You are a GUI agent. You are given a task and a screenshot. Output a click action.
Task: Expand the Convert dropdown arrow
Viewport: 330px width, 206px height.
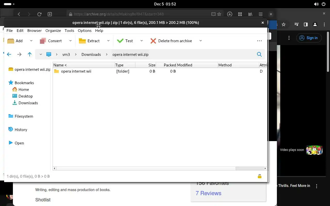[x=70, y=41]
